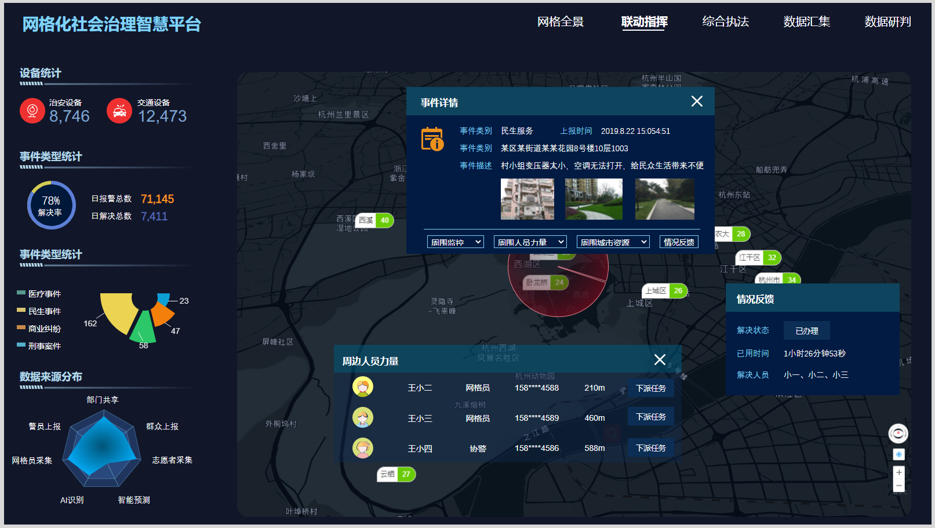This screenshot has height=528, width=935.
Task: Click the map compass control
Action: [x=898, y=434]
